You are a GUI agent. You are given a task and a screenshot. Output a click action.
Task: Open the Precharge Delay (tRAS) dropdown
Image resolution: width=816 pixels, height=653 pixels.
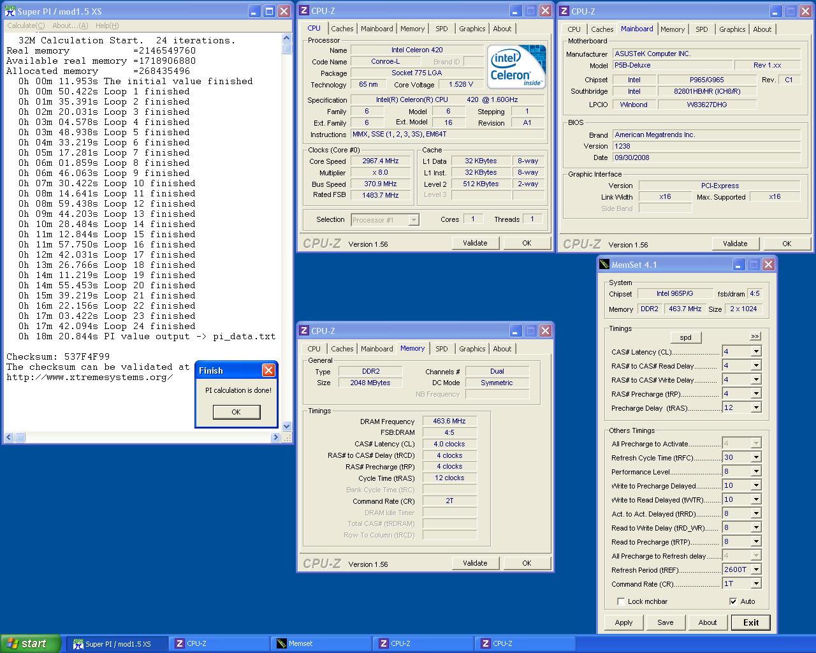pos(756,408)
